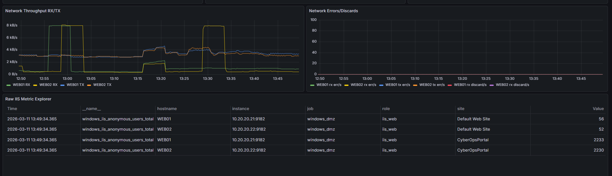Sort the table by the Time column header
Screen dimensions: 612x176
pos(12,109)
